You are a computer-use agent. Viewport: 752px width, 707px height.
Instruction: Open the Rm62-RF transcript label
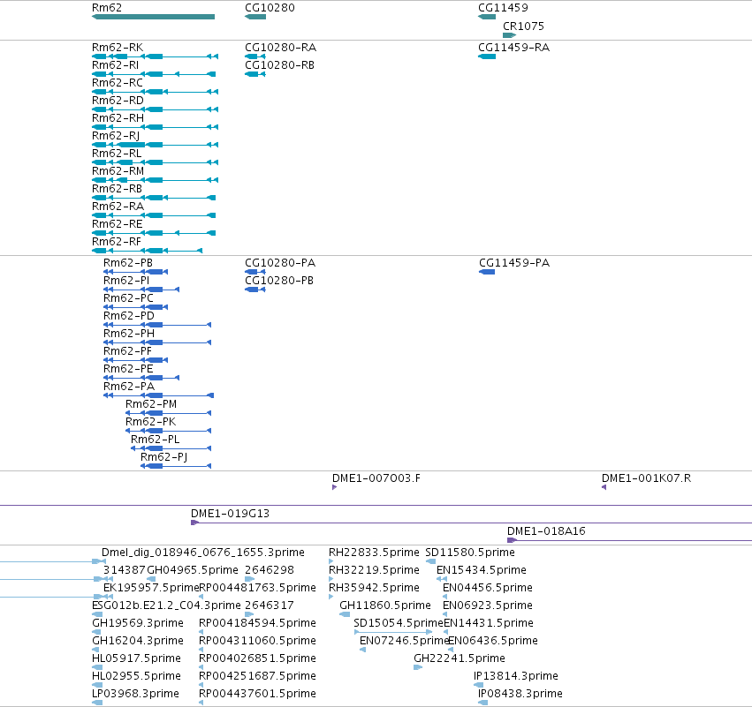(x=117, y=242)
